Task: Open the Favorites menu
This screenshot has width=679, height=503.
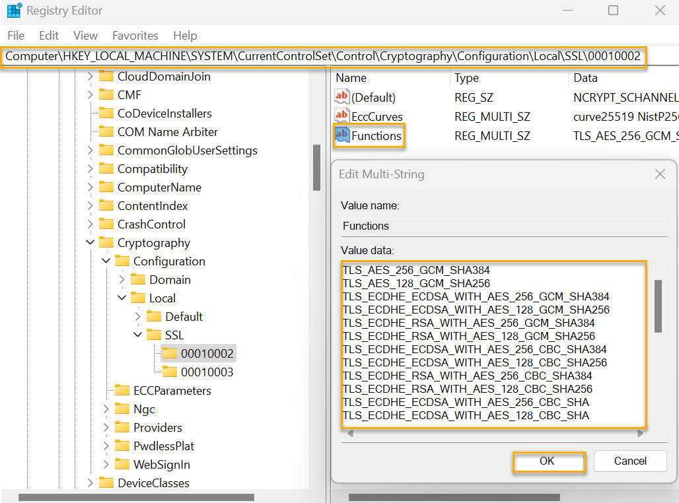Action: tap(134, 35)
